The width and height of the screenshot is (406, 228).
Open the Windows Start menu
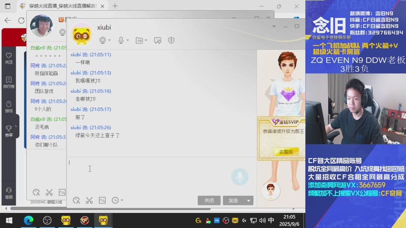(9, 220)
